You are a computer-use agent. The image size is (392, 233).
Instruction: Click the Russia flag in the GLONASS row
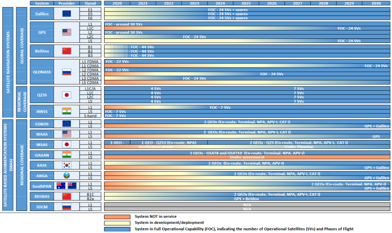coord(66,72)
